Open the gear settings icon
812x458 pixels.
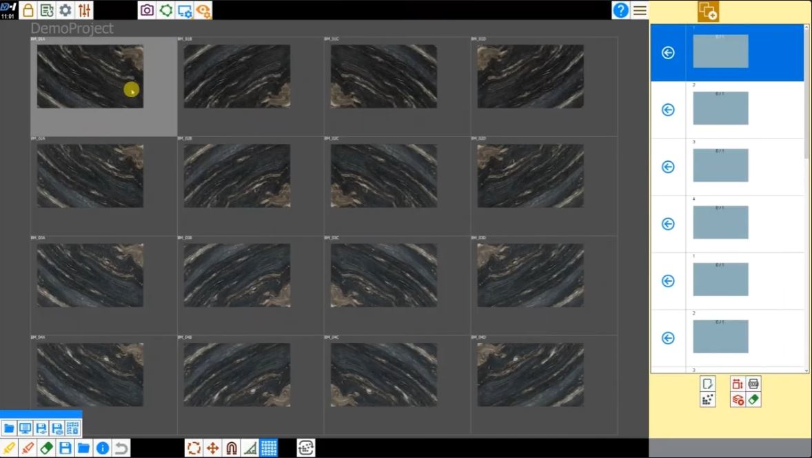pyautogui.click(x=65, y=10)
